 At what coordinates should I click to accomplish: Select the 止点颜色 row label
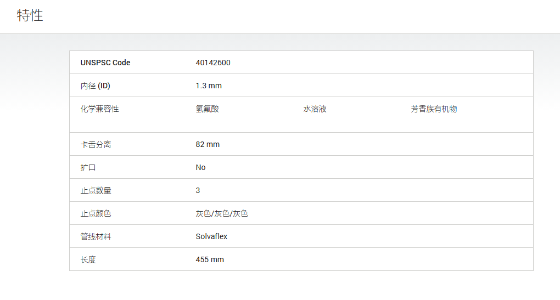96,214
